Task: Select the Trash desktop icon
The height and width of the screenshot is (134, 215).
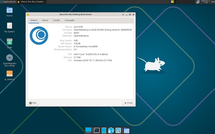Action: (x=9, y=42)
